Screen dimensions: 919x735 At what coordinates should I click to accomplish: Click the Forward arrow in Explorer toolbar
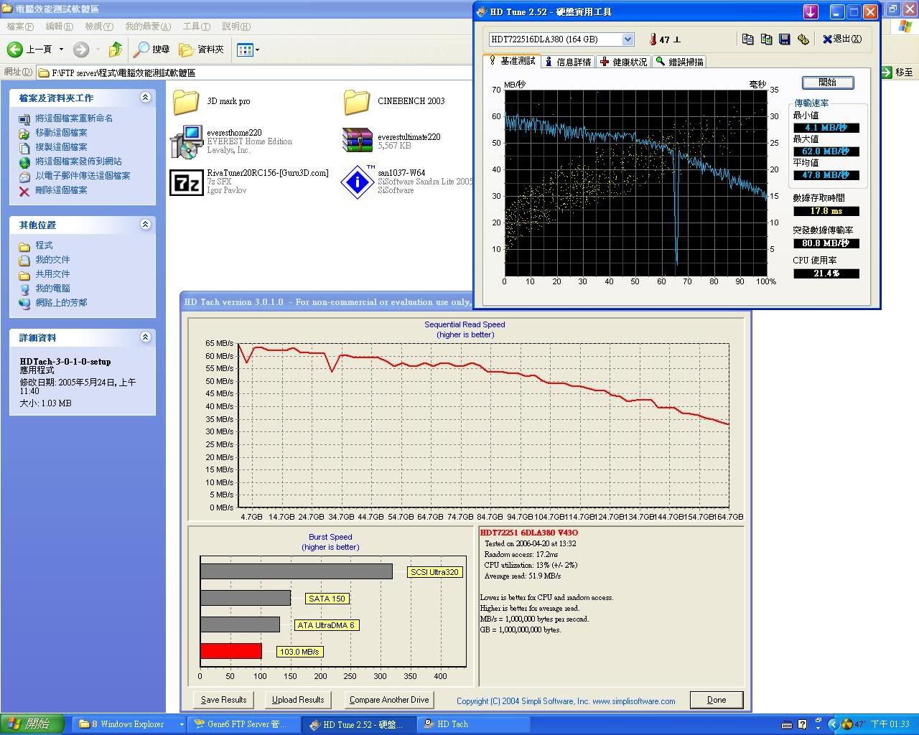[80, 49]
